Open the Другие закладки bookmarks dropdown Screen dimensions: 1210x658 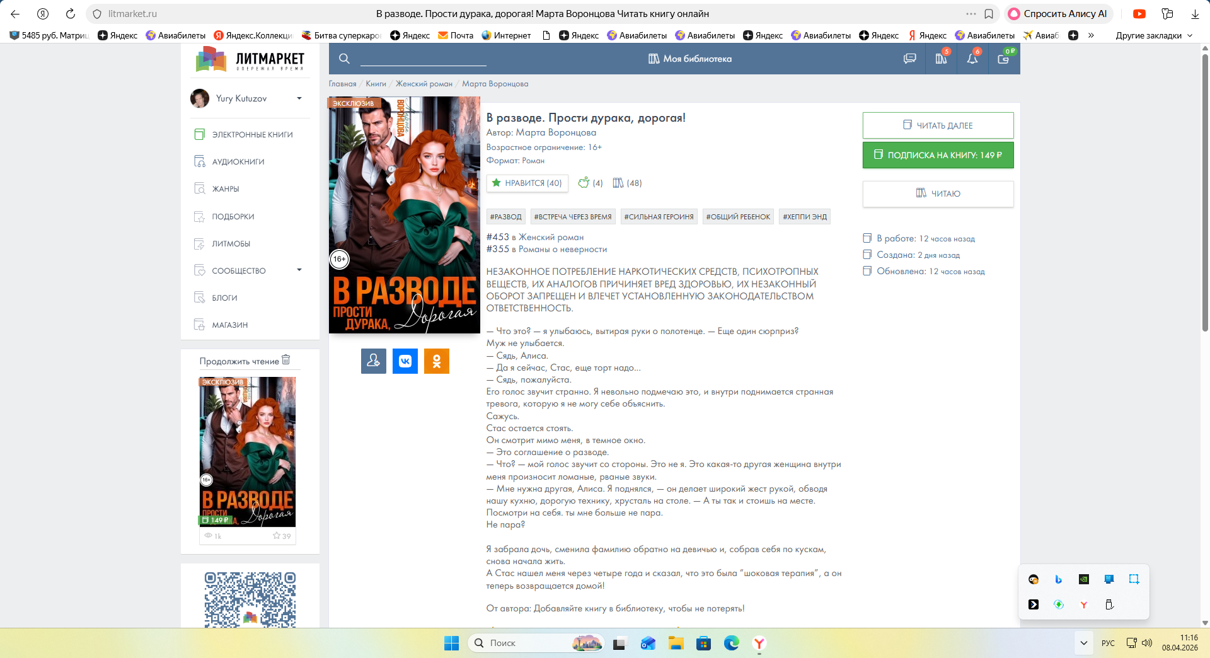[1154, 35]
